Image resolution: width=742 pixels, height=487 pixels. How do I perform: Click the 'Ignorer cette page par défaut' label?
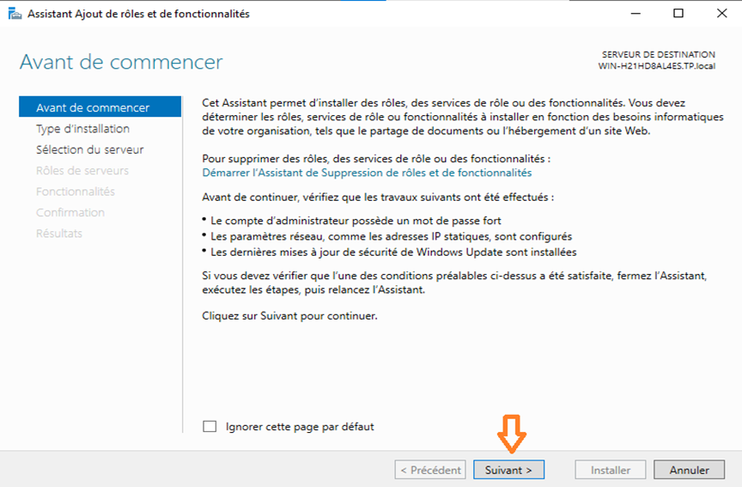coord(300,426)
